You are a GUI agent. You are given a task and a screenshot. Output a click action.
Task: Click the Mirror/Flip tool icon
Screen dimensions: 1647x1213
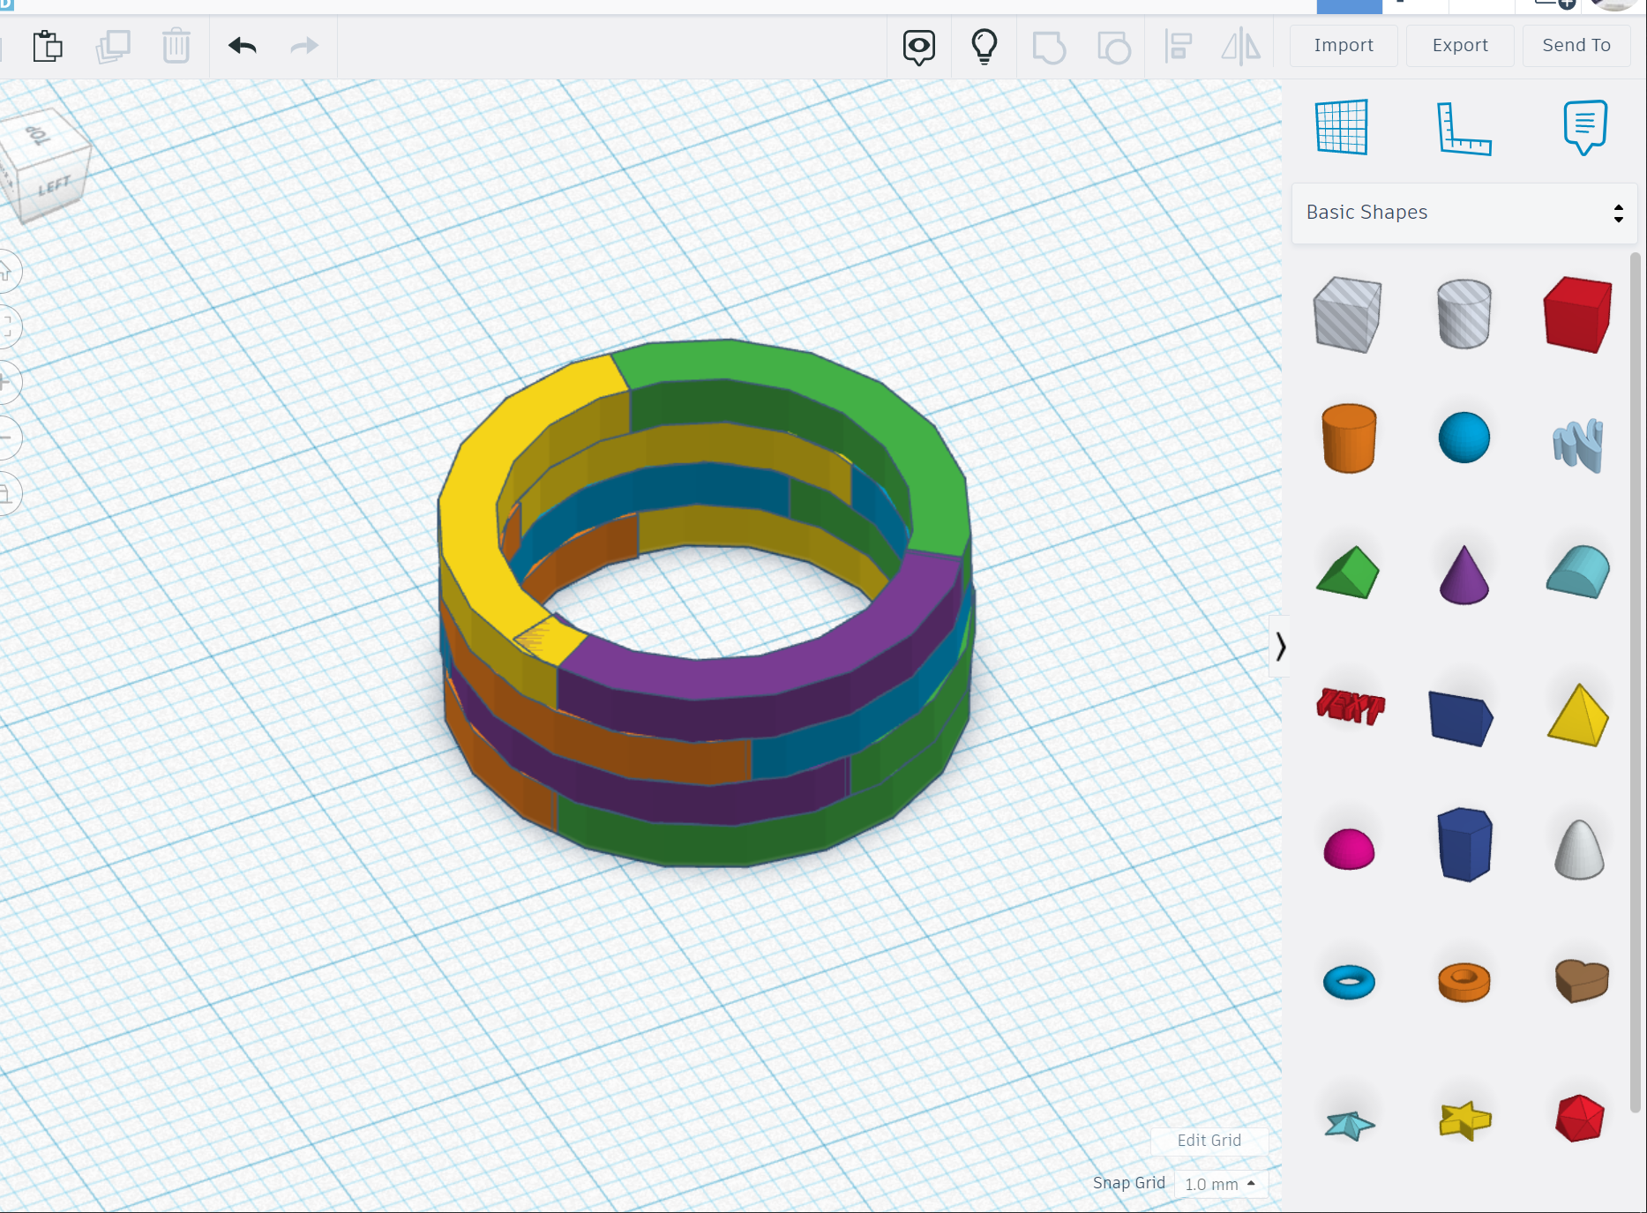pyautogui.click(x=1241, y=46)
